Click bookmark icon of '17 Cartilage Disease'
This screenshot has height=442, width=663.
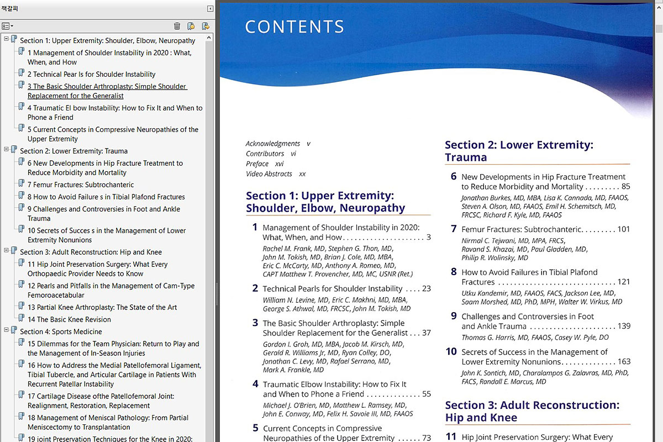click(22, 395)
